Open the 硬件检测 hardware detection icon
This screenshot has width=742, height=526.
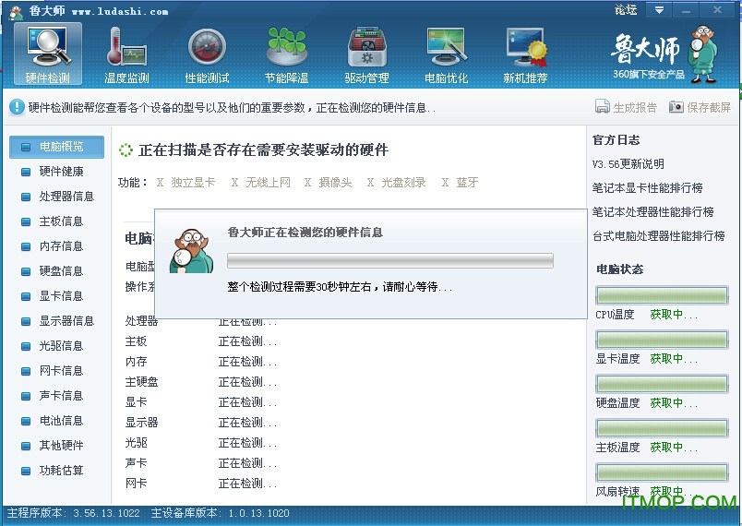[x=48, y=54]
